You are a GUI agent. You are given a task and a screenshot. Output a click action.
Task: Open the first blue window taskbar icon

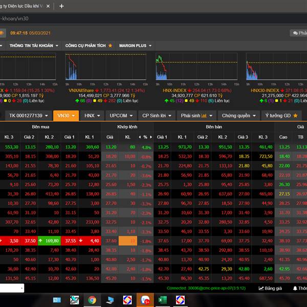tap(57, 300)
